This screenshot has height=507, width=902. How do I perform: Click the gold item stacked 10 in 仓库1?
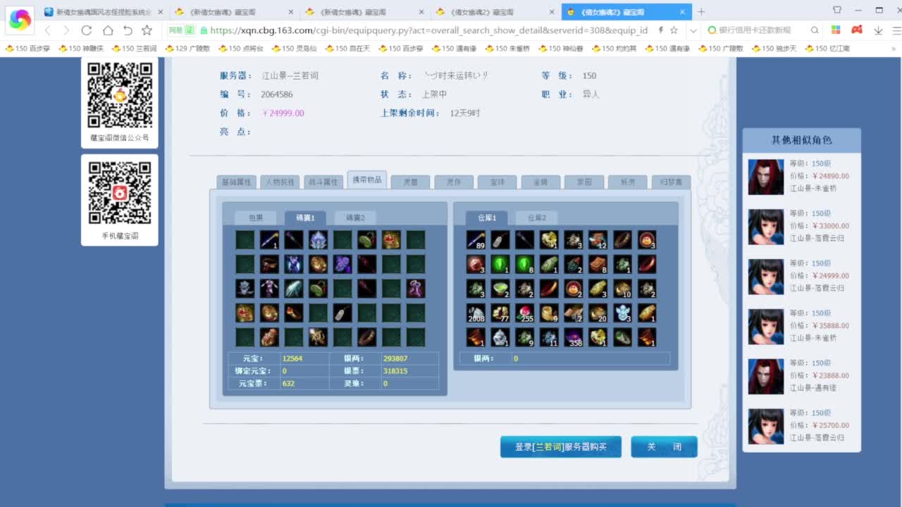tap(622, 289)
